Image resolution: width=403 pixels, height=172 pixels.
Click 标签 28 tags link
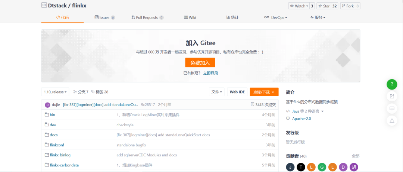(100, 92)
